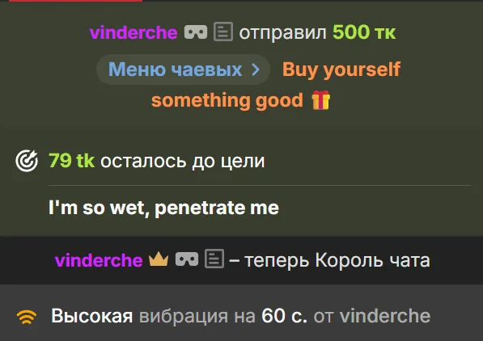Image resolution: width=483 pixels, height=341 pixels.
Task: Click the '79 tk' remaining goal amount
Action: (71, 160)
